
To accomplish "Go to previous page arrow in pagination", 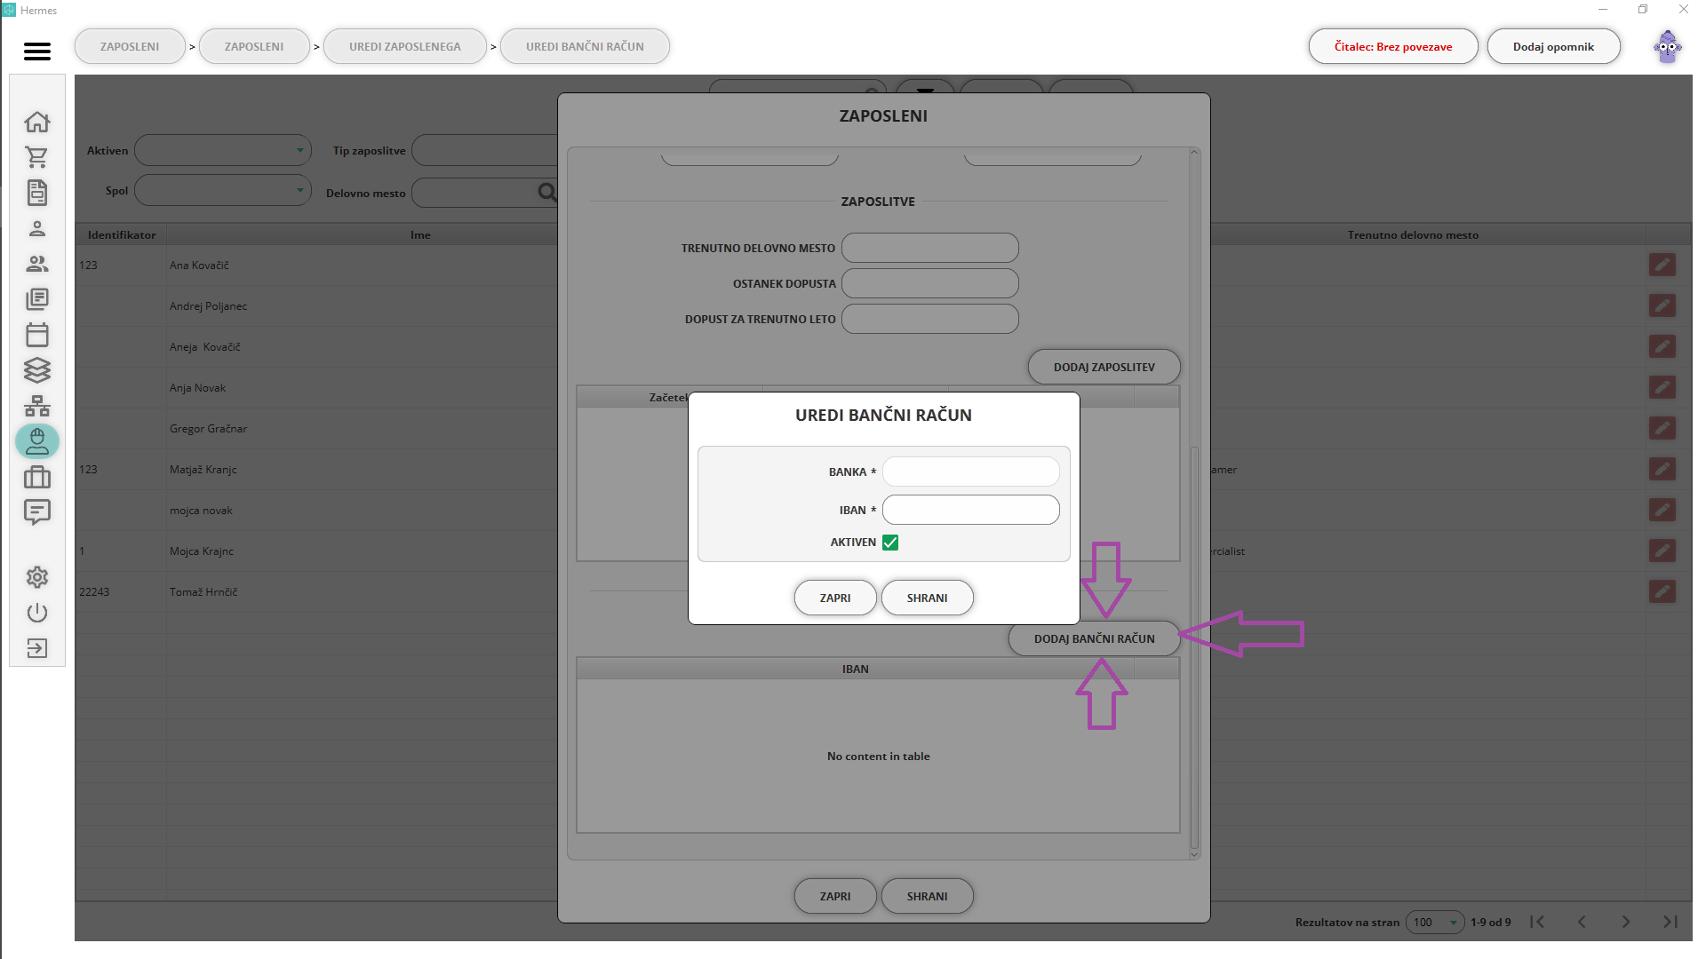I will click(1582, 922).
